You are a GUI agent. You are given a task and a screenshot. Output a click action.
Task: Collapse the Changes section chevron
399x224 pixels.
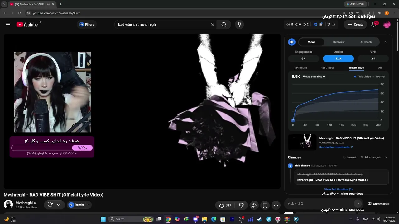click(x=386, y=157)
